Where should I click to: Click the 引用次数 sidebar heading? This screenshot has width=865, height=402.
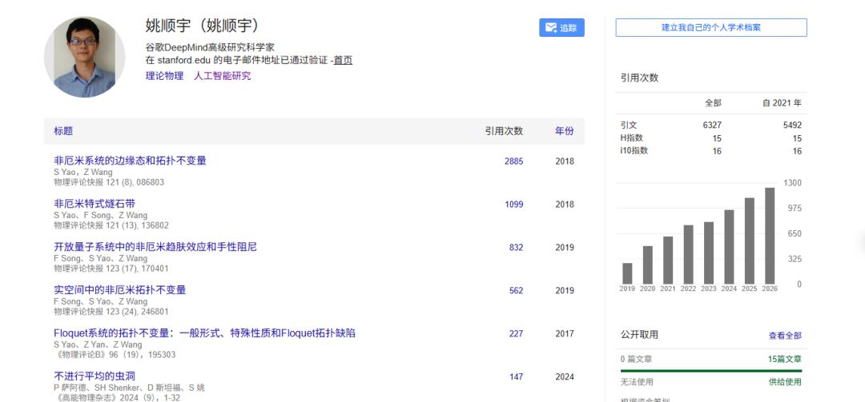[639, 78]
